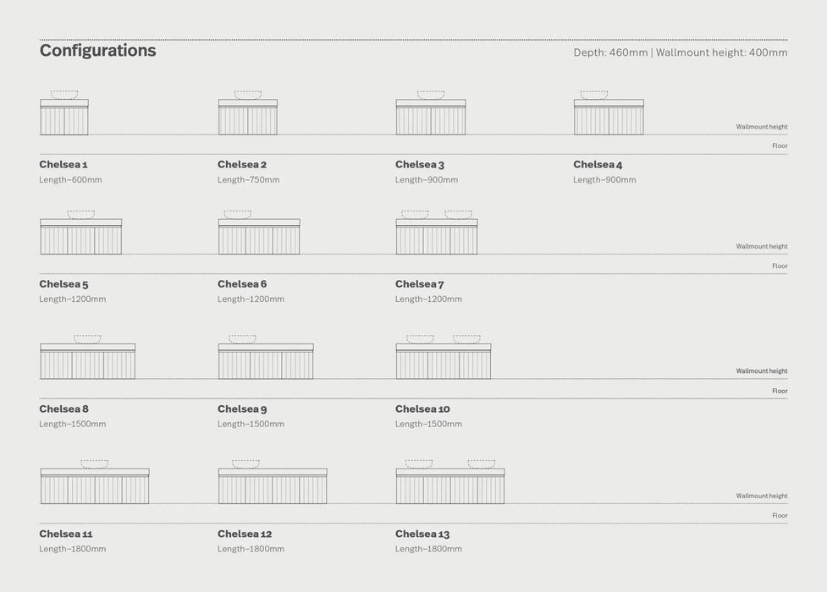The height and width of the screenshot is (592, 827).
Task: Click the Length–600mm text
Action: coord(70,180)
